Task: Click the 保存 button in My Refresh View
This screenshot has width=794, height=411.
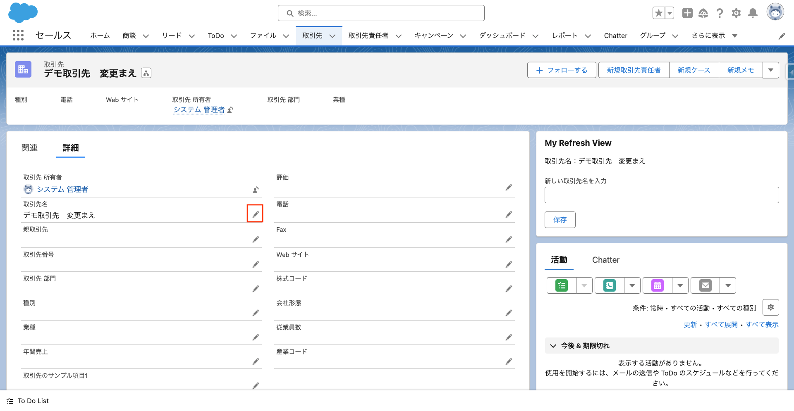Action: [560, 219]
